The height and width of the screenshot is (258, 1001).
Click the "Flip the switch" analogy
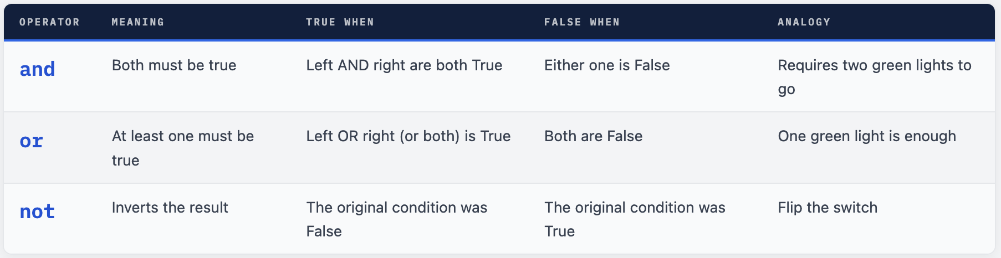[828, 208]
